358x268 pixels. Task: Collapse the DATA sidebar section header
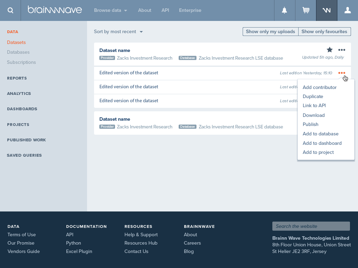coord(13,32)
